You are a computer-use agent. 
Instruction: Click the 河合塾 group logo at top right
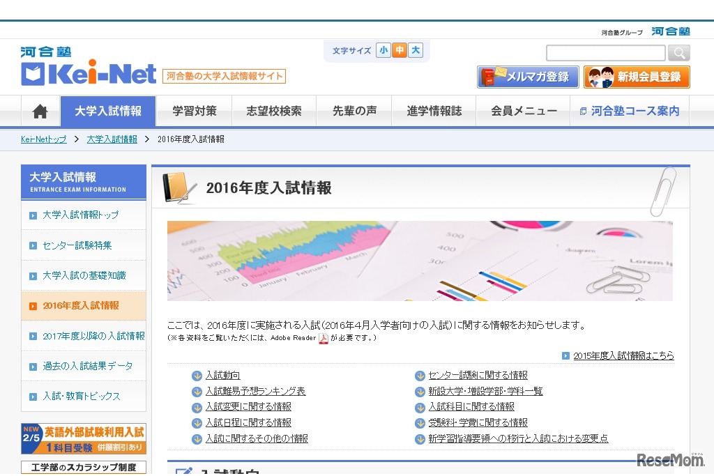click(x=670, y=31)
